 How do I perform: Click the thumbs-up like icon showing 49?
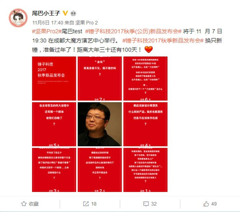point(206,204)
